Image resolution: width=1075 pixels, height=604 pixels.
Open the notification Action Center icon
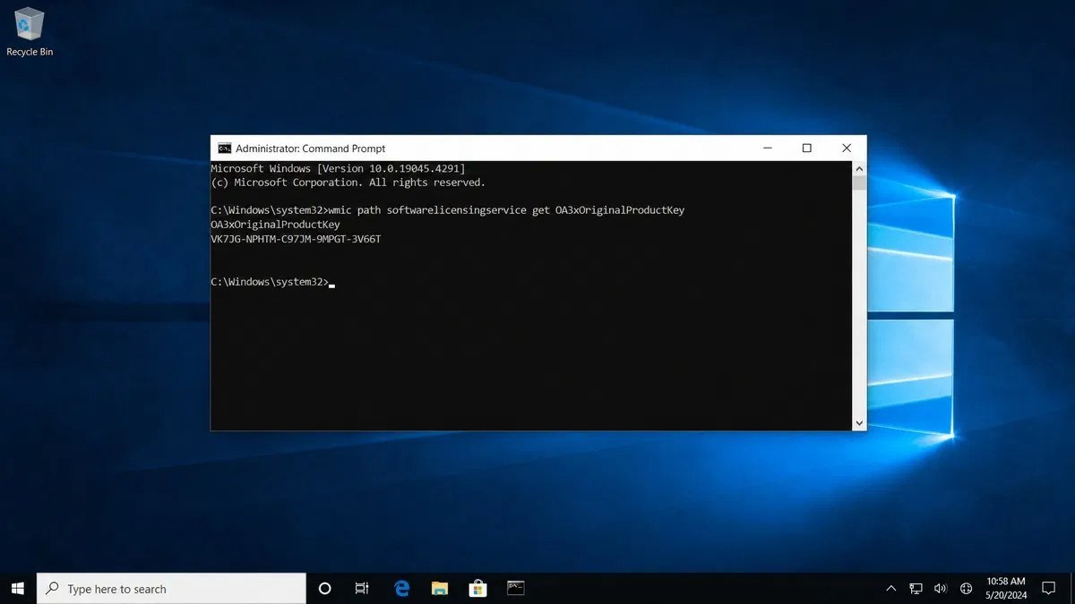pyautogui.click(x=1049, y=588)
